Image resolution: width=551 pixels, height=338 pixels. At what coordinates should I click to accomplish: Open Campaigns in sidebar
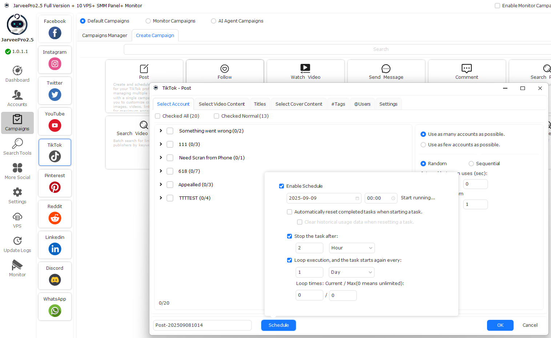[17, 123]
